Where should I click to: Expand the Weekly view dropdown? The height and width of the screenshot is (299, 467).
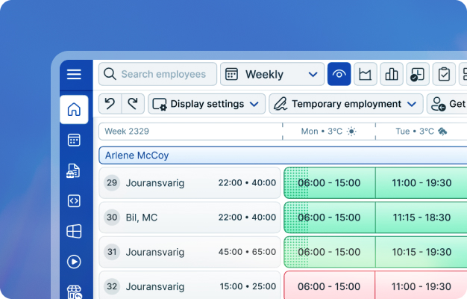[x=272, y=74]
